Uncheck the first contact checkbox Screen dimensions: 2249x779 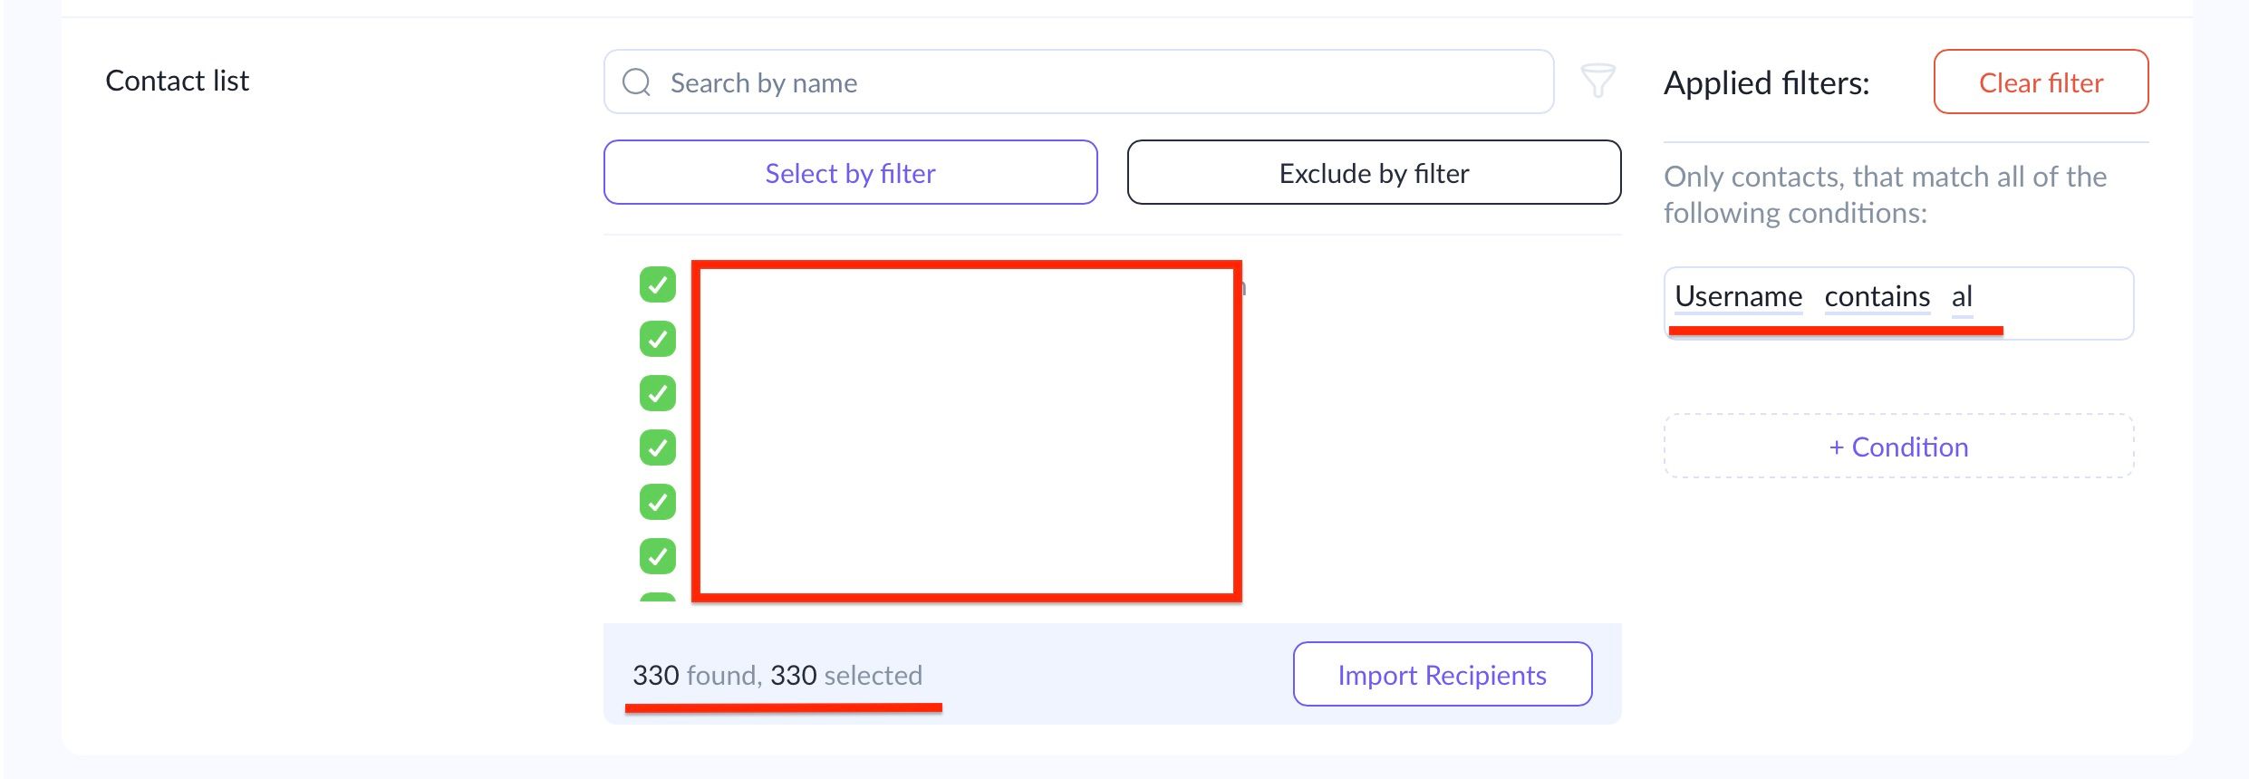(x=658, y=284)
